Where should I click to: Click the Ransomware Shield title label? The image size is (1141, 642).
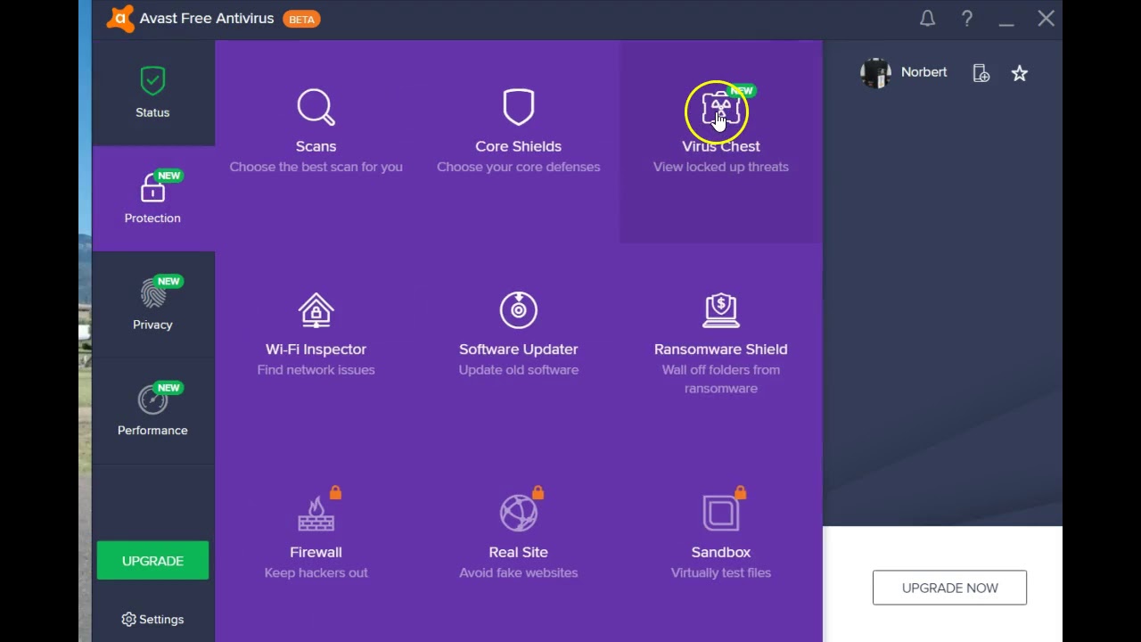(720, 350)
